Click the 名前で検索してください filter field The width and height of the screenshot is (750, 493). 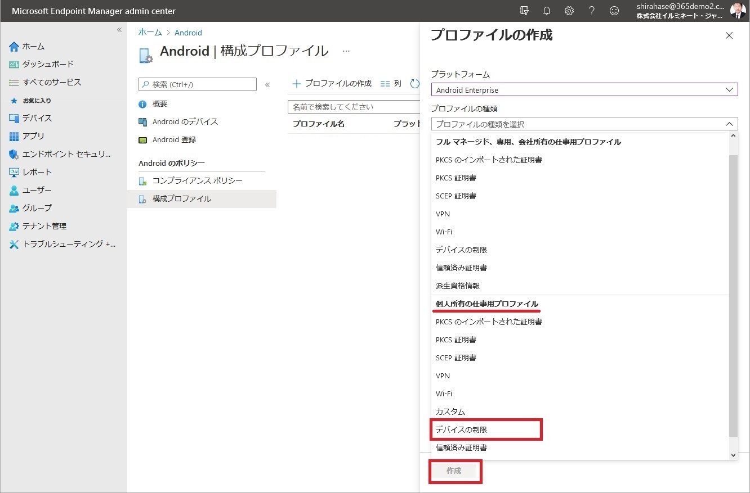[x=354, y=107]
